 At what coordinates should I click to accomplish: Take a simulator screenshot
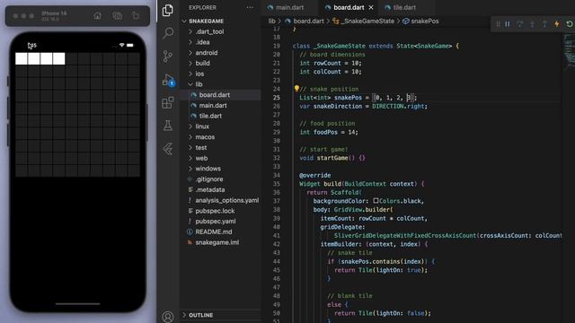click(x=117, y=16)
